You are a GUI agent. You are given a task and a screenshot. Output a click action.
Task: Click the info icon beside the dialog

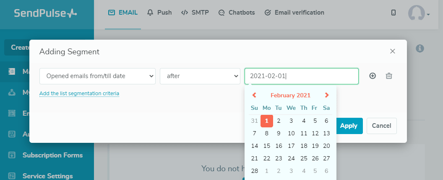click(x=420, y=49)
